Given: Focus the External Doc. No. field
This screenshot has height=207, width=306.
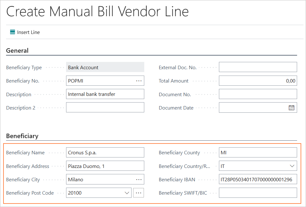Looking at the screenshot, I should pyautogui.click(x=258, y=67).
